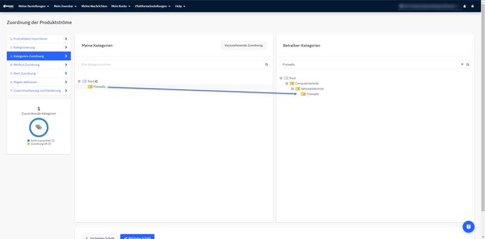The height and width of the screenshot is (239, 485).
Task: Click the platform logo in top left
Action: click(8, 6)
